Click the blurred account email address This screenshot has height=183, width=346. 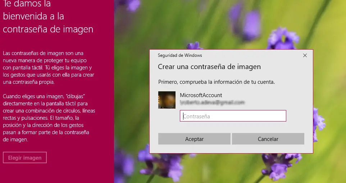tap(212, 102)
